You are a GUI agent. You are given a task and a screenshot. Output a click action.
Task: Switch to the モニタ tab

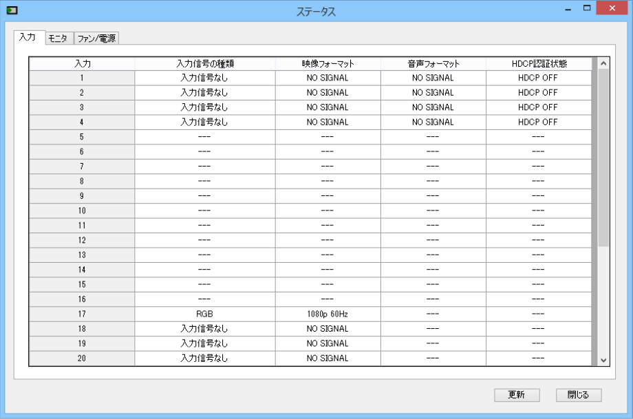[58, 39]
